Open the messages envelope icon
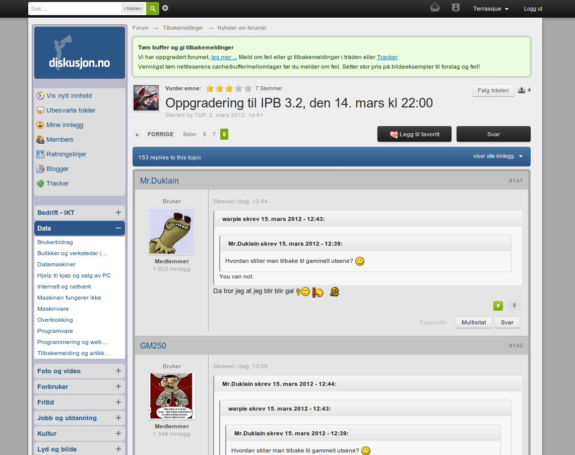 click(x=435, y=8)
